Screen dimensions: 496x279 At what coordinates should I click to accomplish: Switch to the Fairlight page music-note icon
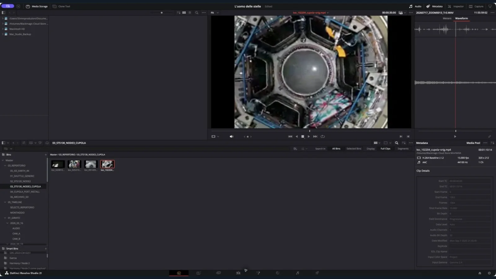click(x=297, y=273)
